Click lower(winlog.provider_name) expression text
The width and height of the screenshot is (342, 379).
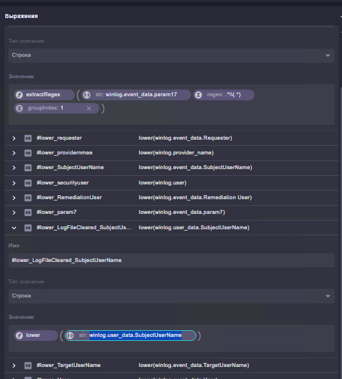(x=176, y=153)
